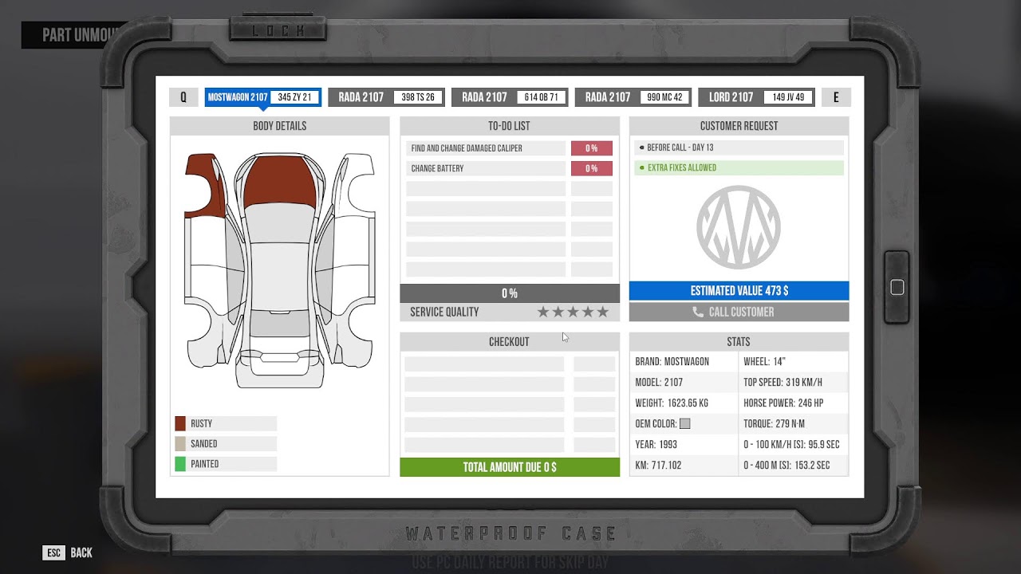Click the LOCK latch on the case
This screenshot has width=1021, height=574.
pos(278,30)
